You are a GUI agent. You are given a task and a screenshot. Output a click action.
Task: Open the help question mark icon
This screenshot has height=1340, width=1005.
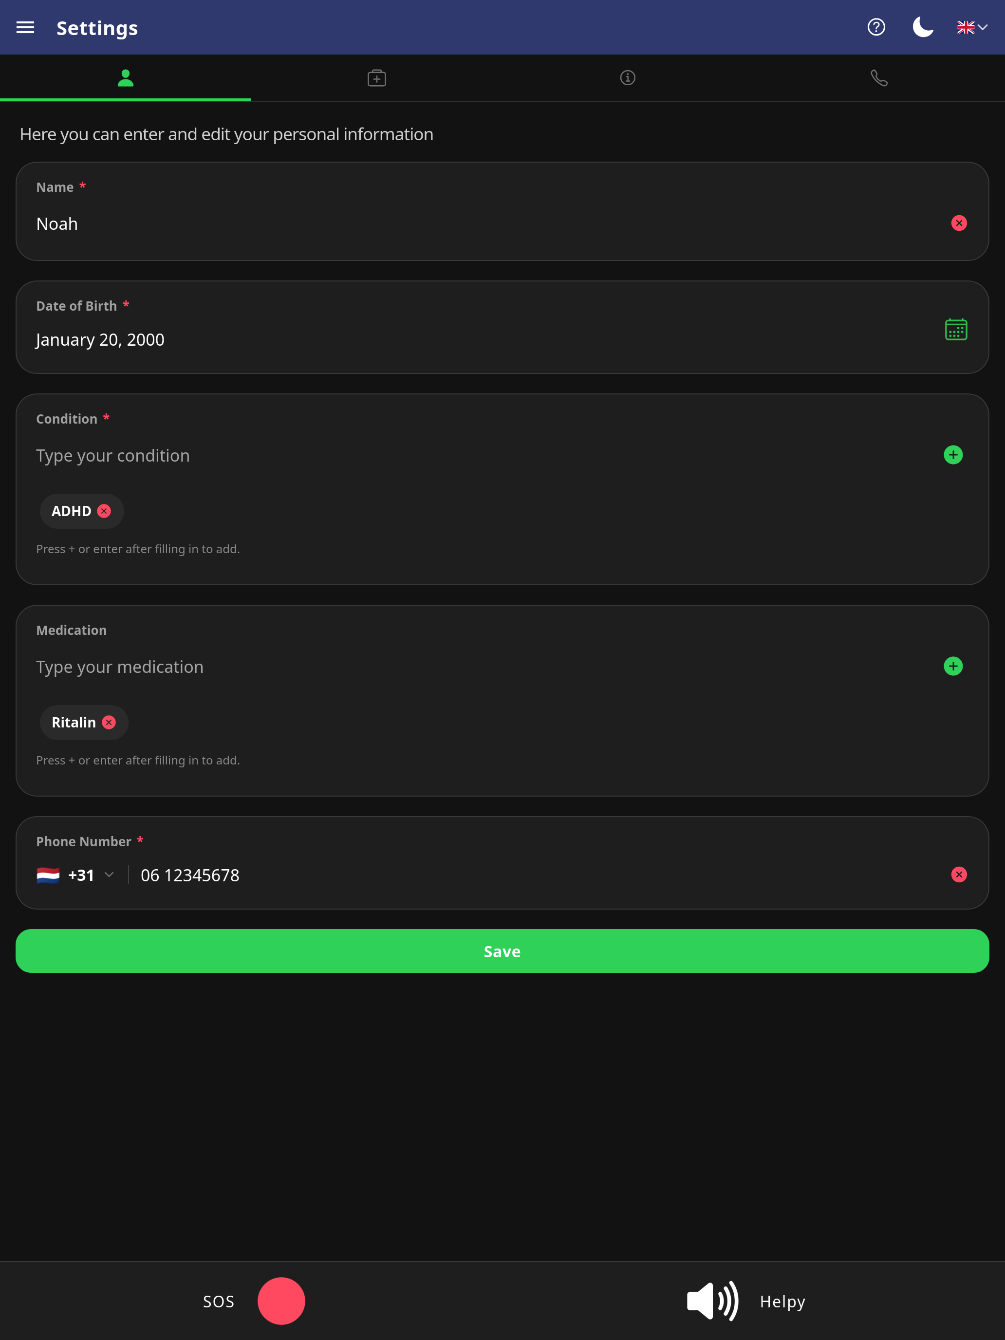876,27
